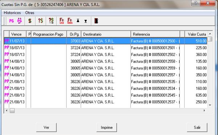Click the Imprime button

[107, 127]
